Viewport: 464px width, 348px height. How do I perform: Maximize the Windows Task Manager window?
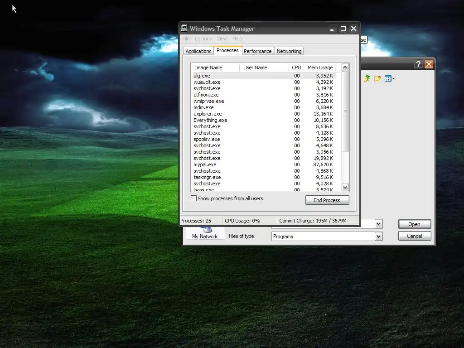coord(343,29)
